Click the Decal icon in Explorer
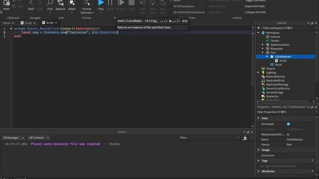Image resolution: width=319 pixels, height=179 pixels. coord(272,65)
